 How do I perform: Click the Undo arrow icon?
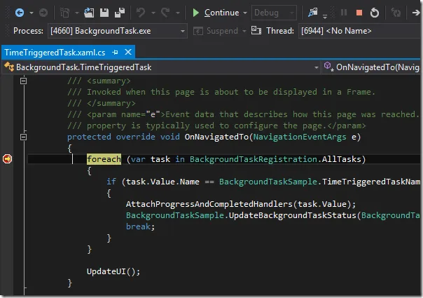click(x=141, y=13)
